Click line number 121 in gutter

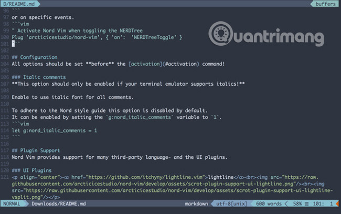pyautogui.click(x=5, y=177)
